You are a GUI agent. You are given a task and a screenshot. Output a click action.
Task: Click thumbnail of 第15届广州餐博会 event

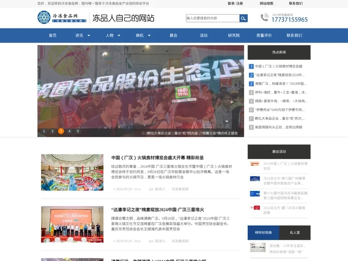(255, 179)
